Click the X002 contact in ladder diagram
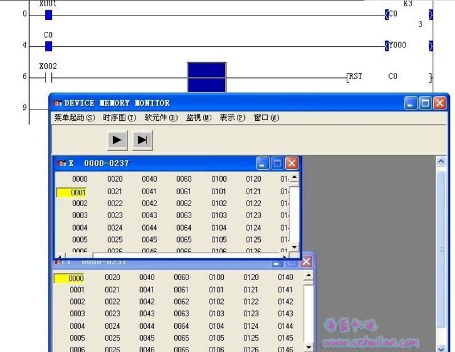455x352 pixels. (48, 77)
